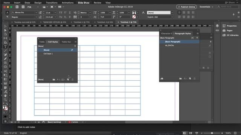Select the Scissors tool
This screenshot has height=135, width=241.
pos(5,71)
